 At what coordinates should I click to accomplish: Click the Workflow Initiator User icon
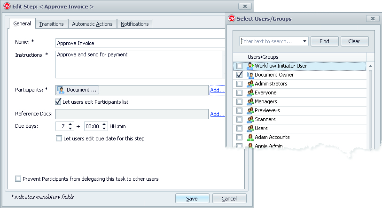(250, 66)
